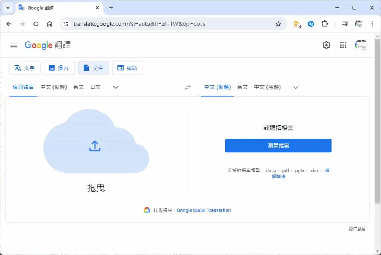Viewport: 381px width, 255px height.
Task: Select 英文 as target language
Action: (x=242, y=87)
